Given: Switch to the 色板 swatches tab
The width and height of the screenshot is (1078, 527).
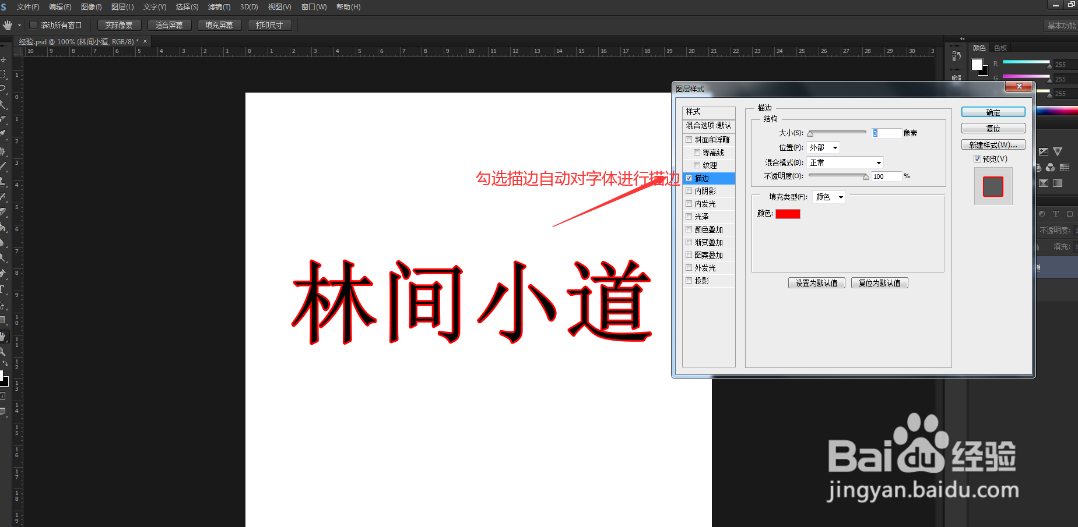Looking at the screenshot, I should coord(1000,48).
